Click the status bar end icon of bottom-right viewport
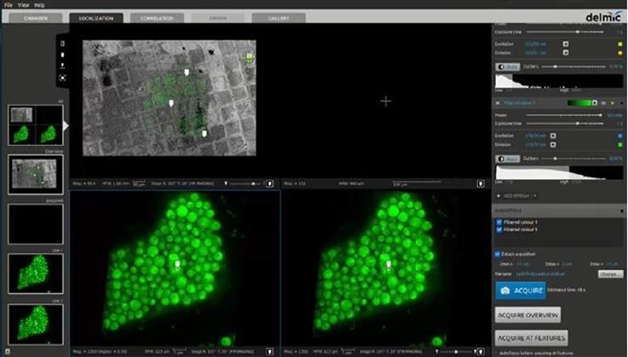Image resolution: width=628 pixels, height=357 pixels. [x=481, y=351]
